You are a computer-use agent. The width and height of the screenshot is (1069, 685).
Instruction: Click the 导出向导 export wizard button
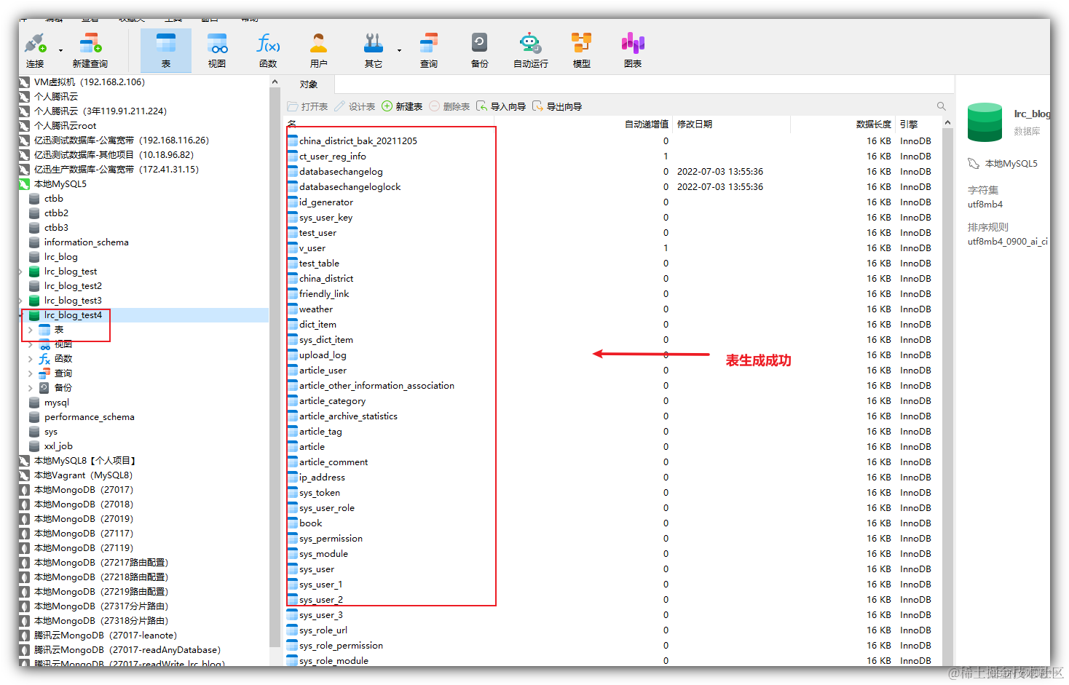(557, 106)
